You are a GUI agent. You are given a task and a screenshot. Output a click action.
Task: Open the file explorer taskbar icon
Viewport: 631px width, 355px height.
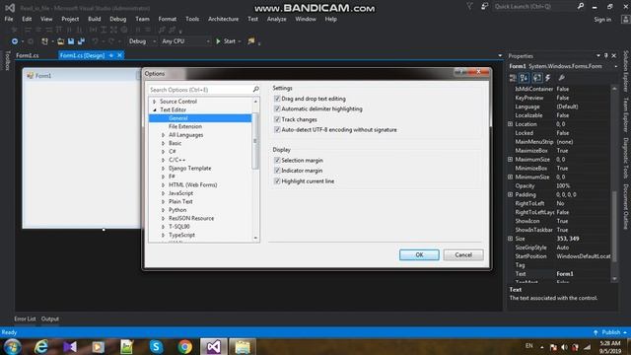[243, 346]
